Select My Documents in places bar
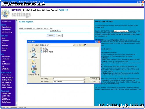This screenshot has width=145, height=109. [x=34, y=61]
